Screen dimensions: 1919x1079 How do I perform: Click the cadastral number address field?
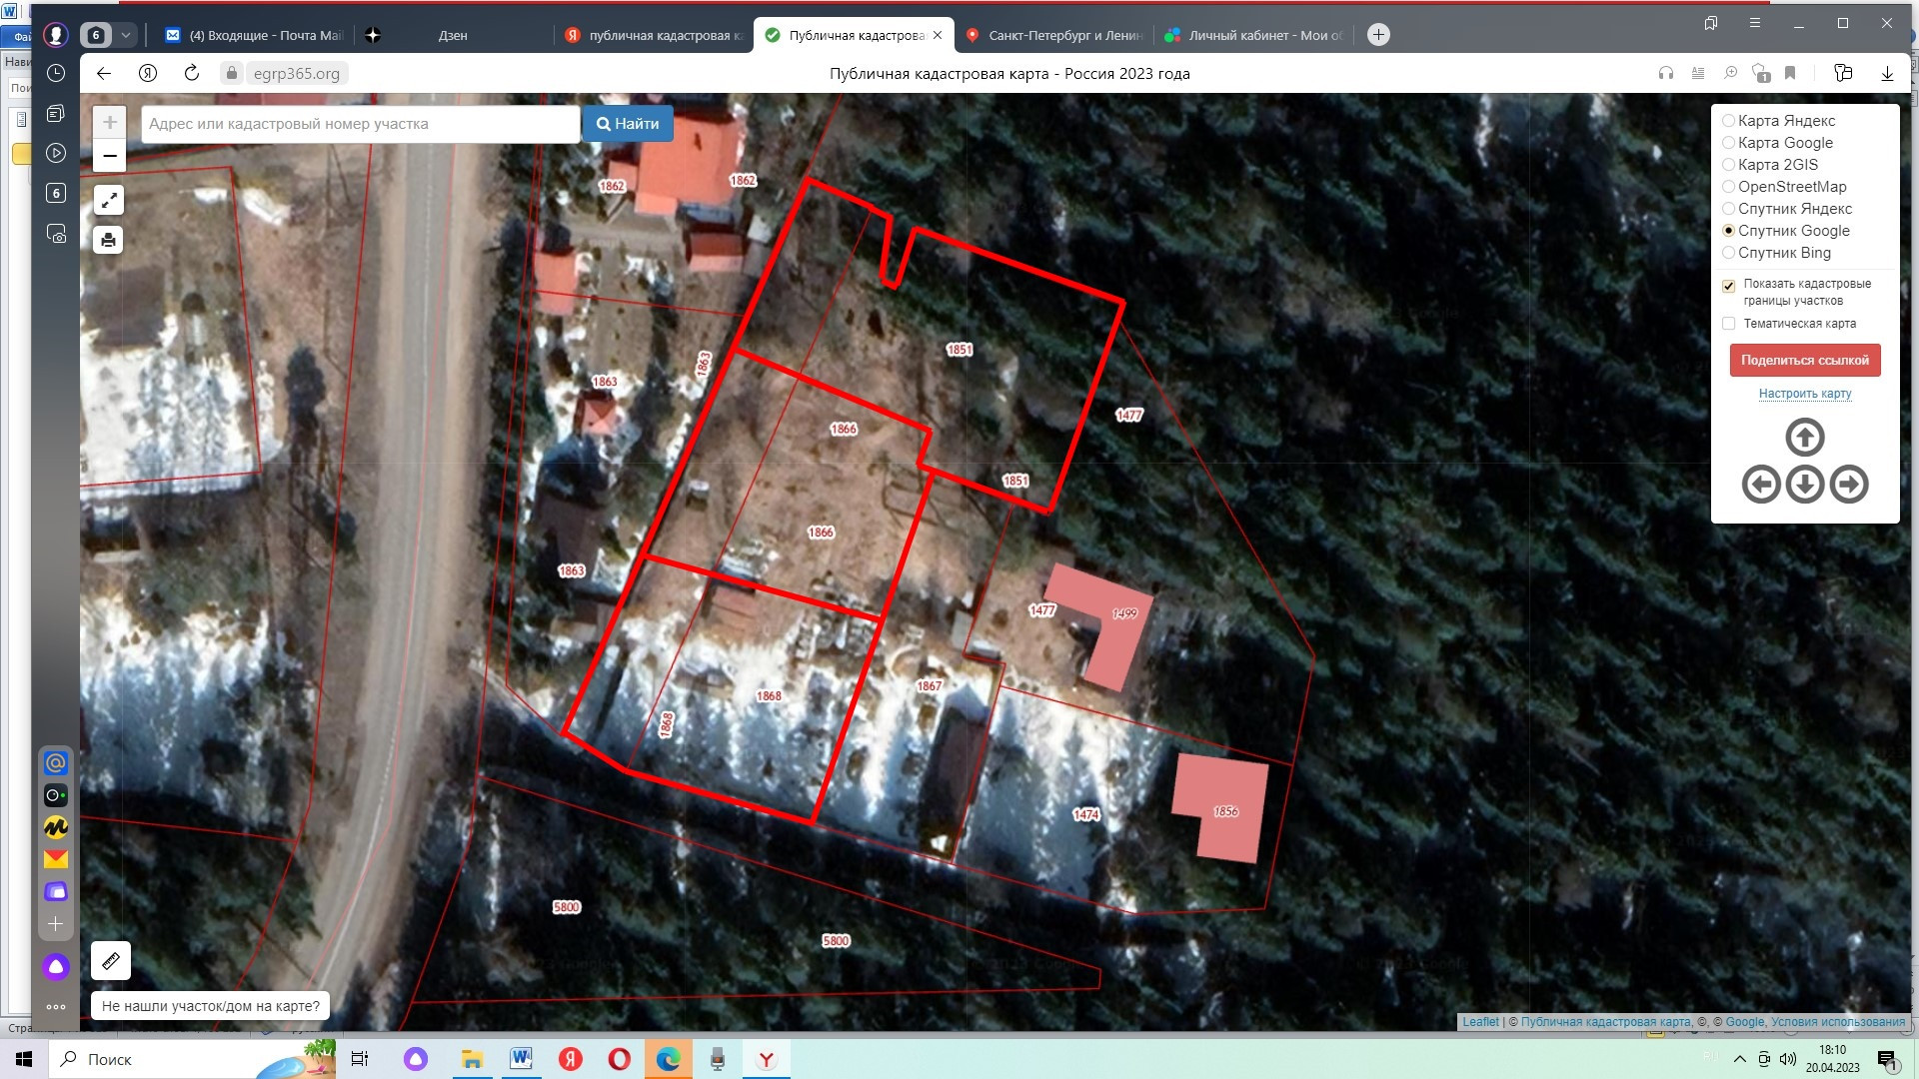tap(360, 124)
